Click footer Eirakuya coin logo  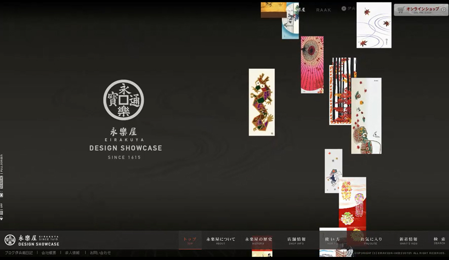click(x=10, y=240)
